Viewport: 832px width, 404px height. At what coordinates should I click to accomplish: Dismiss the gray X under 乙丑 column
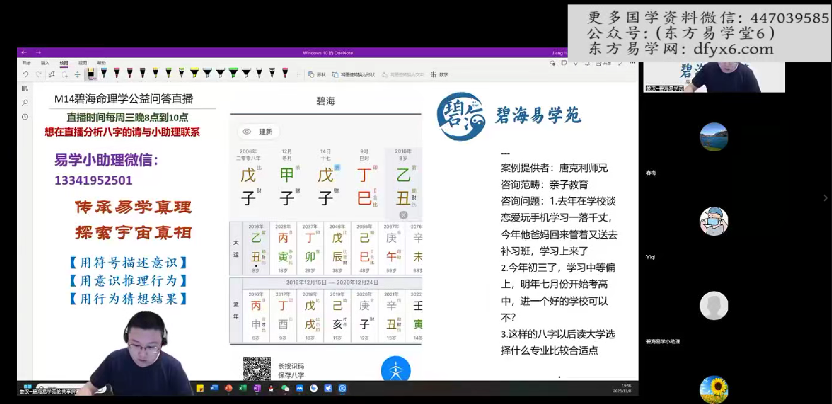coord(404,215)
